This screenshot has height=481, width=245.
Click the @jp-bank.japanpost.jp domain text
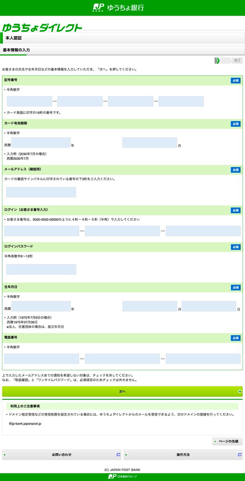tap(25, 423)
